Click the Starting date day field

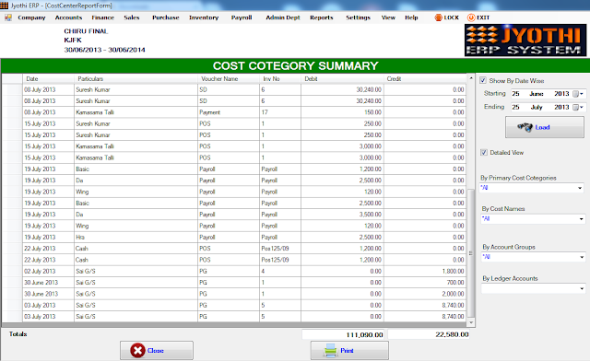pyautogui.click(x=516, y=94)
